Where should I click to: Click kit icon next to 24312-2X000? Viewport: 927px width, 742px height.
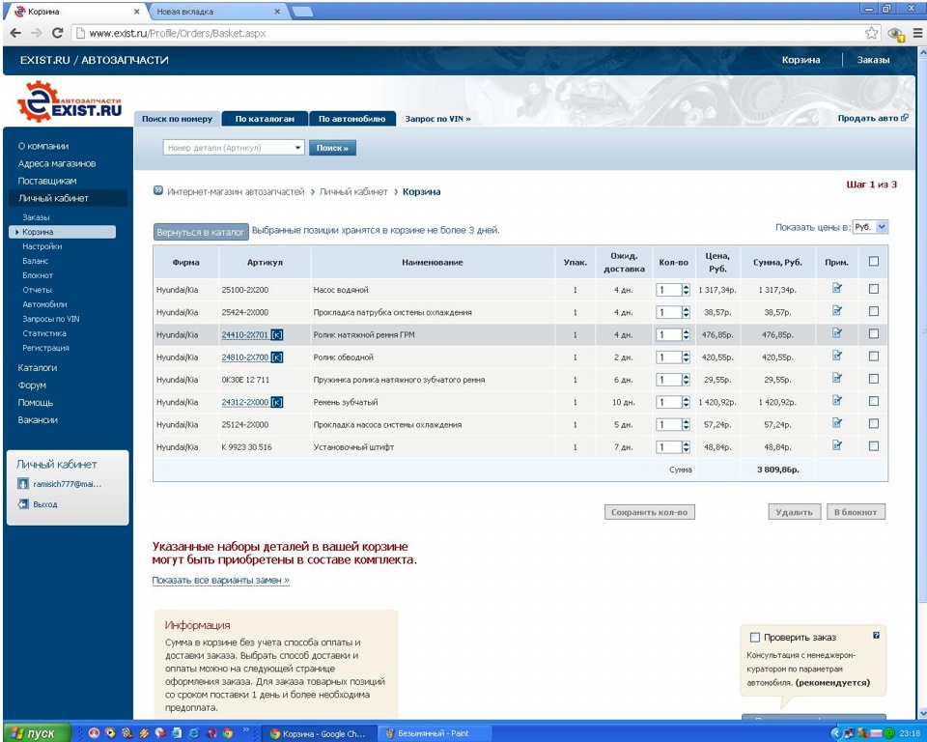click(x=277, y=402)
